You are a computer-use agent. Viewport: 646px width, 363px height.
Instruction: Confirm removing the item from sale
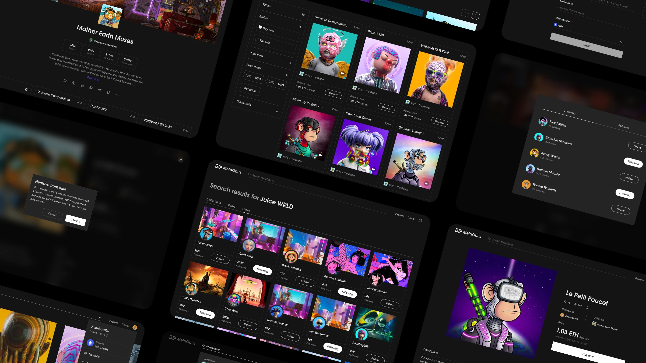coord(75,220)
